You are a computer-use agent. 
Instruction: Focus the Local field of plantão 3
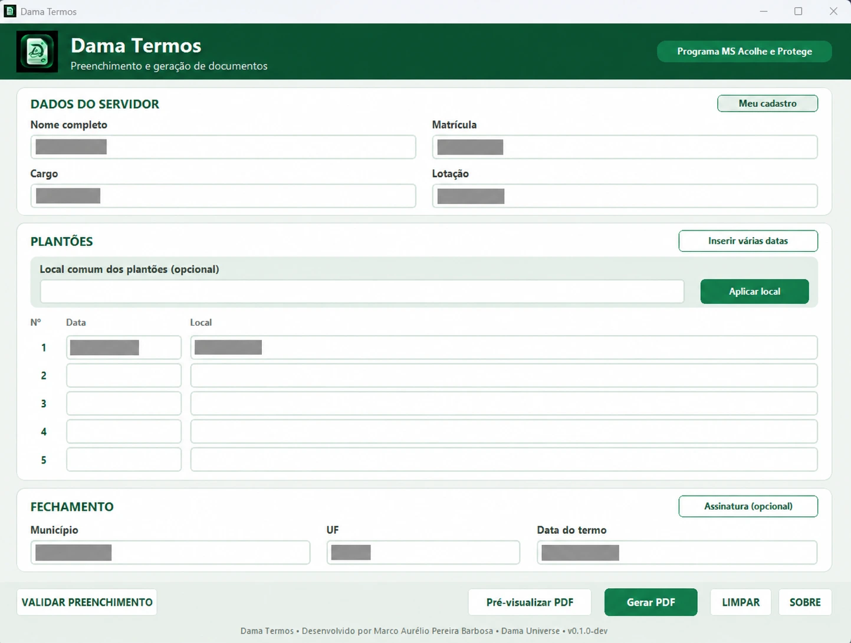click(x=504, y=403)
